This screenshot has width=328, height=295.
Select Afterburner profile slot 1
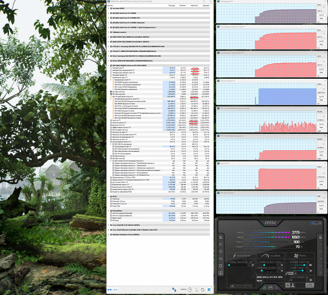pos(320,245)
